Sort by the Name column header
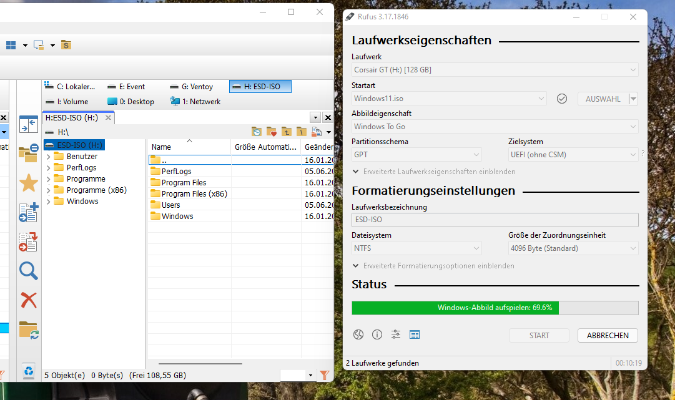The image size is (675, 400). tap(189, 147)
